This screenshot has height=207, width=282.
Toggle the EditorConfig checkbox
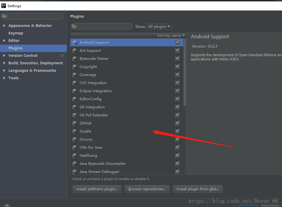tap(177, 99)
